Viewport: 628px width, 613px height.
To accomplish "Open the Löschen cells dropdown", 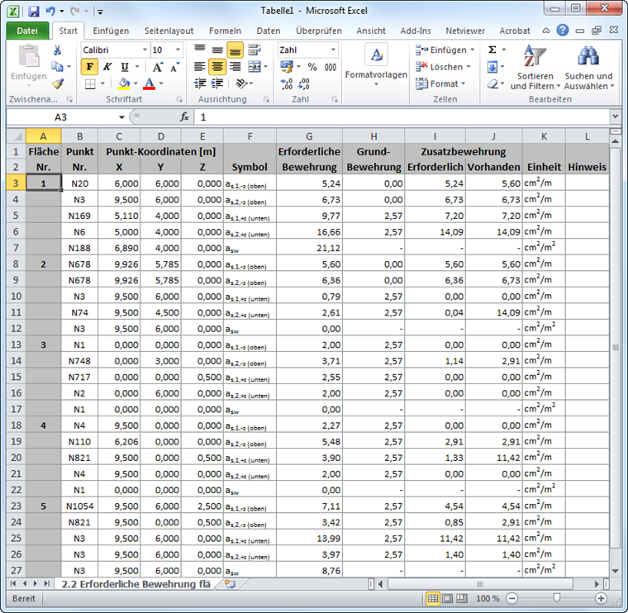I will (469, 66).
